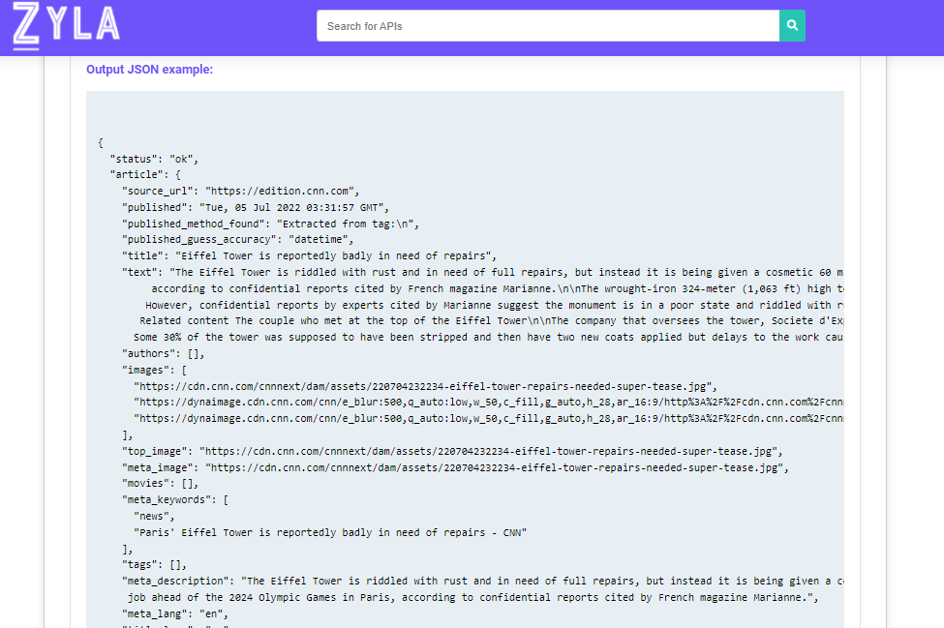The width and height of the screenshot is (944, 628).
Task: Click the "status": "ok" line
Action: pos(154,159)
